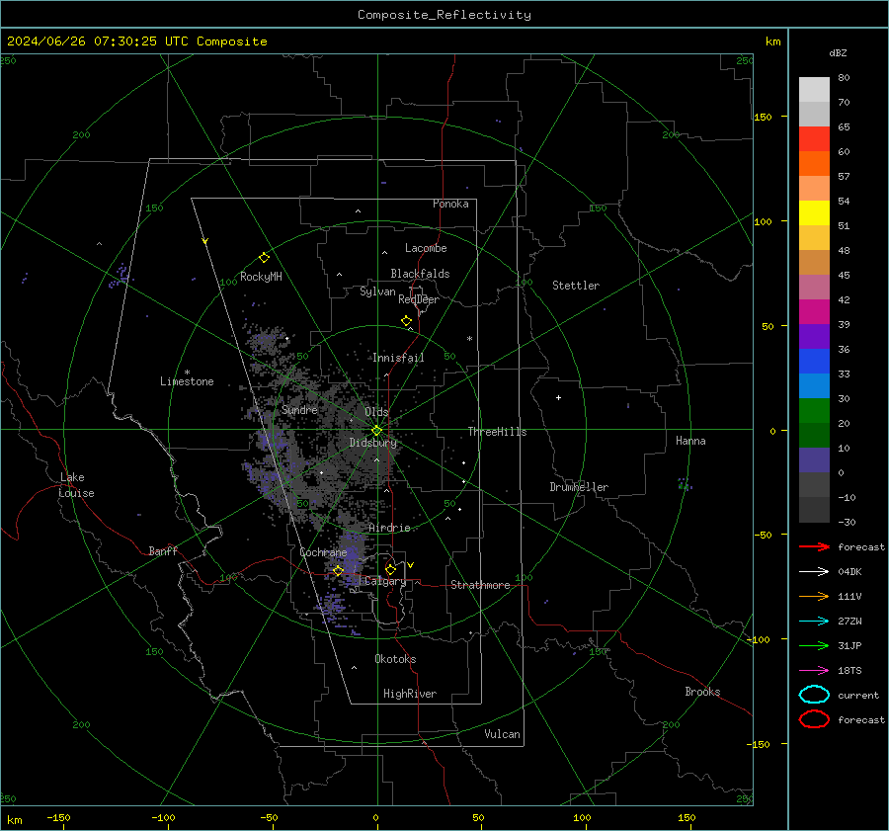The image size is (889, 831).
Task: Click the Banff city label
Action: point(163,551)
